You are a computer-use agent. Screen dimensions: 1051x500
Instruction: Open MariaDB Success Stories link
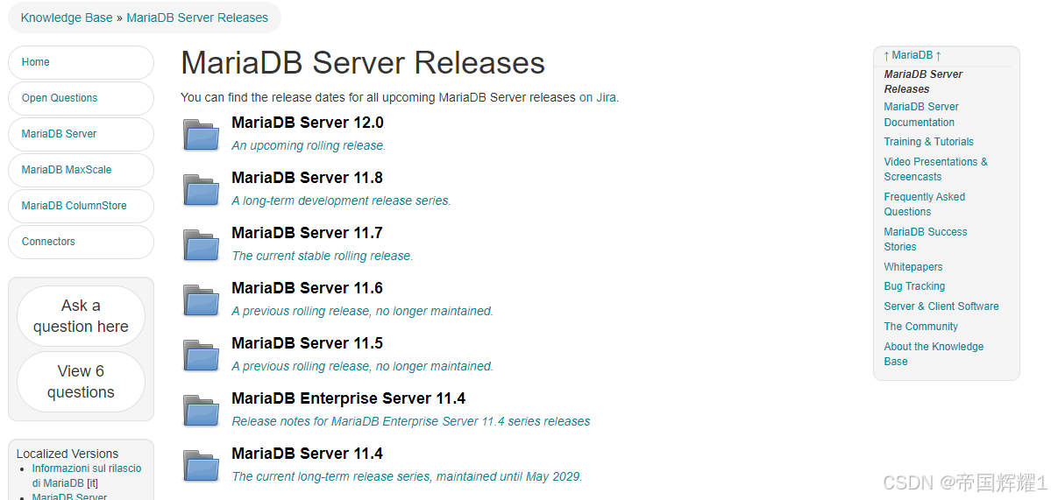pyautogui.click(x=925, y=239)
